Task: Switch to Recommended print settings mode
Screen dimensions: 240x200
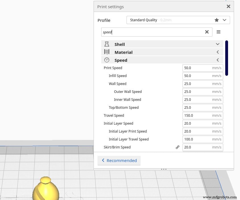Action: click(x=119, y=160)
